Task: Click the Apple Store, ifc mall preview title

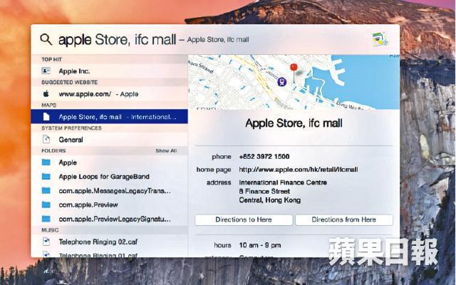Action: pyautogui.click(x=294, y=123)
